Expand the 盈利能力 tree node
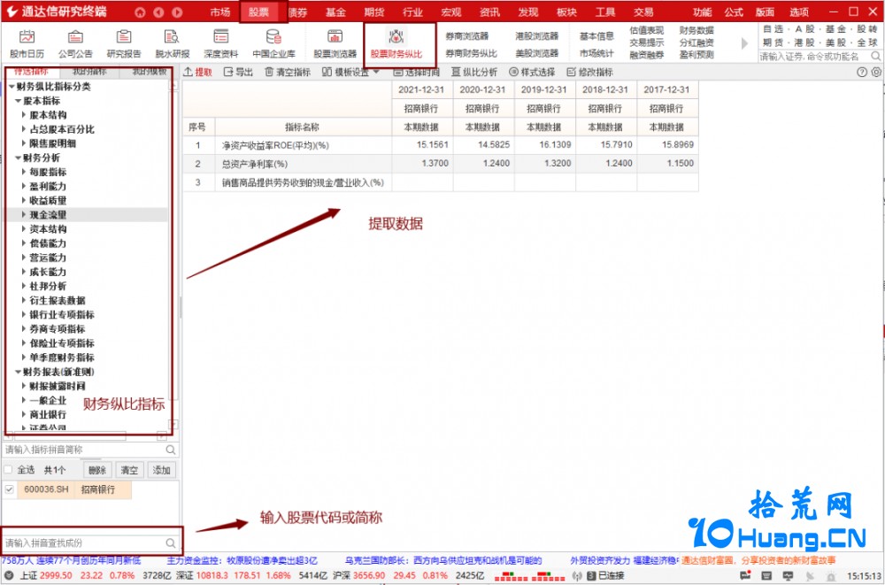 24,186
